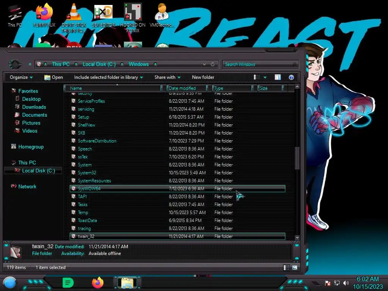The image size is (388, 291).
Task: Sort by Date modified column header
Action: [x=187, y=88]
